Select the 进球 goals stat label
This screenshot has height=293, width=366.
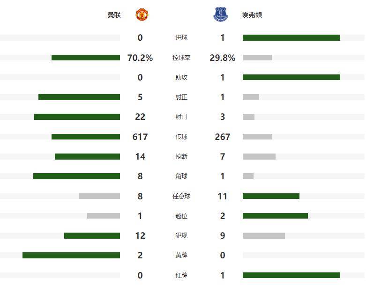[x=181, y=38]
